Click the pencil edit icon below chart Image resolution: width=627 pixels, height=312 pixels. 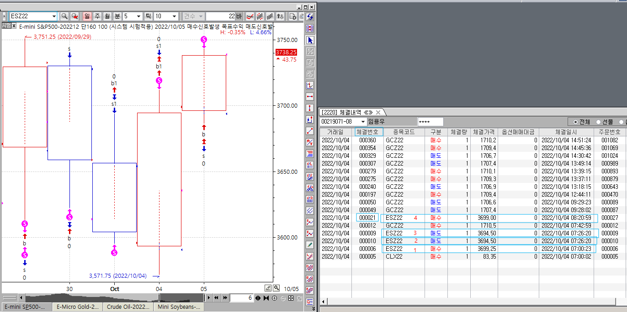coord(268,288)
